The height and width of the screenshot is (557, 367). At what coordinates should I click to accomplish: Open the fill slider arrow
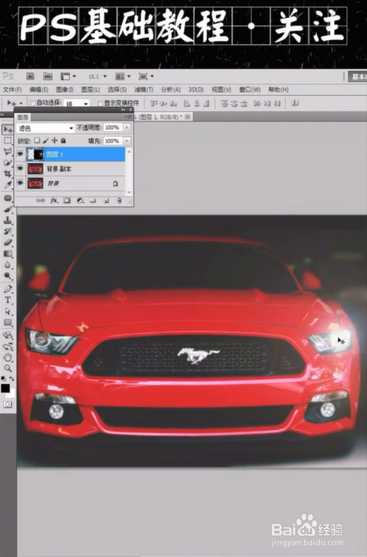coord(127,141)
